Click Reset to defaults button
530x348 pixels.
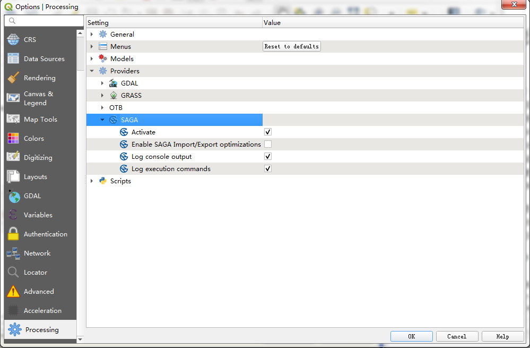click(292, 46)
